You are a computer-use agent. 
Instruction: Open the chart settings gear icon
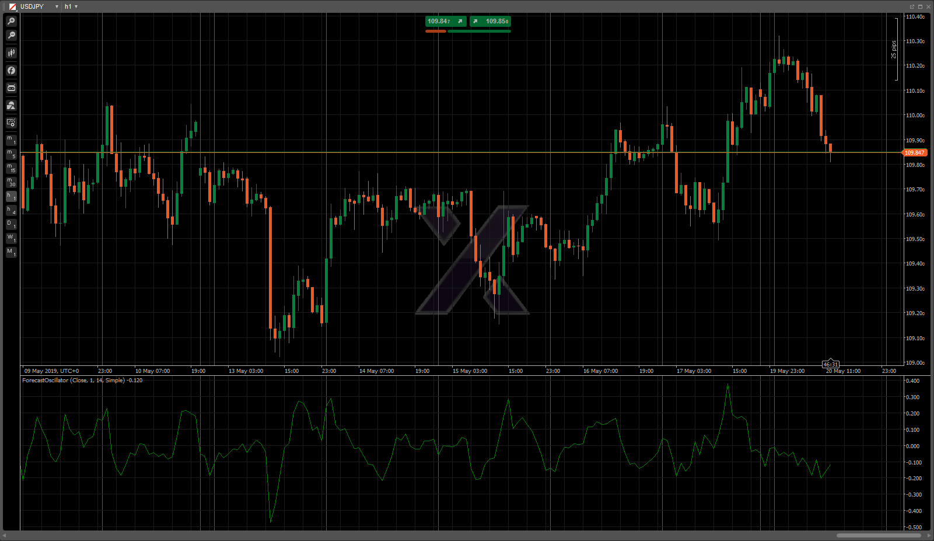[x=11, y=123]
